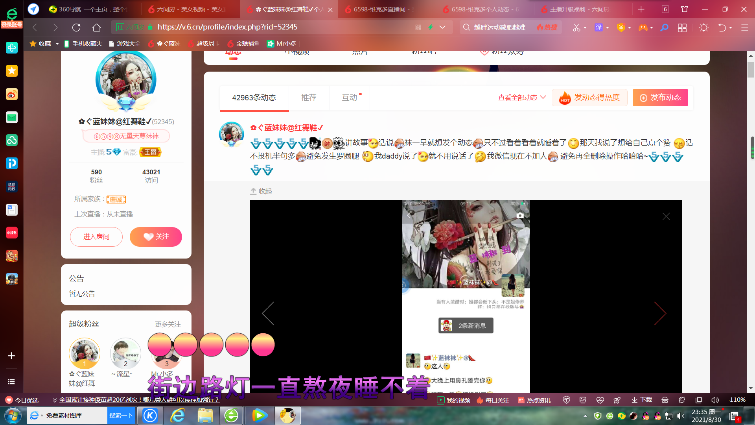Open the Weibo sidebar icon

[x=12, y=94]
